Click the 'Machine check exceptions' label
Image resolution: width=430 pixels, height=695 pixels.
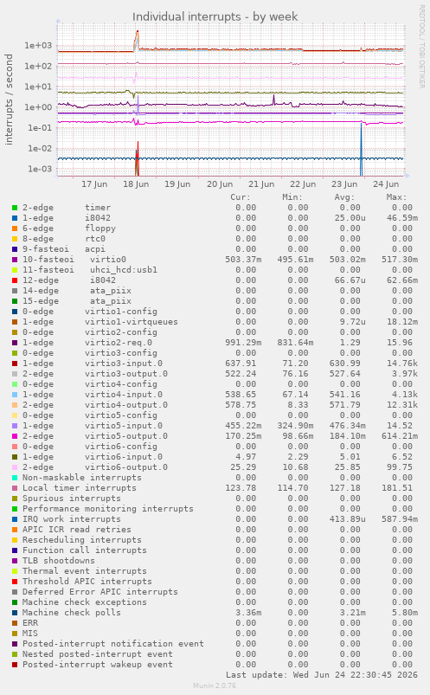tap(85, 602)
